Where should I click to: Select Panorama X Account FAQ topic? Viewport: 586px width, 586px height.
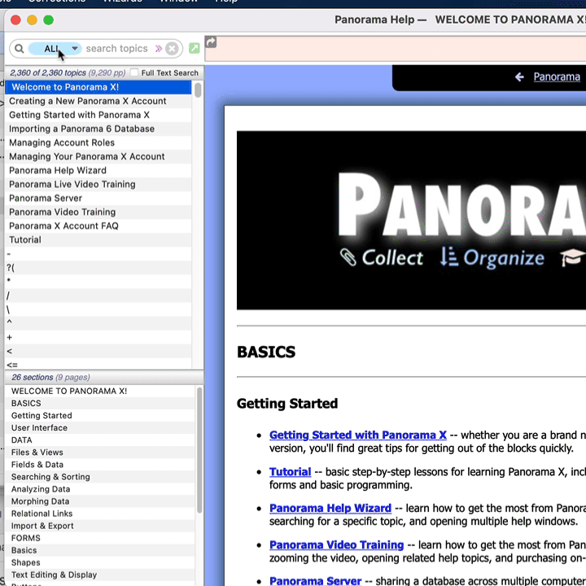tap(98, 225)
